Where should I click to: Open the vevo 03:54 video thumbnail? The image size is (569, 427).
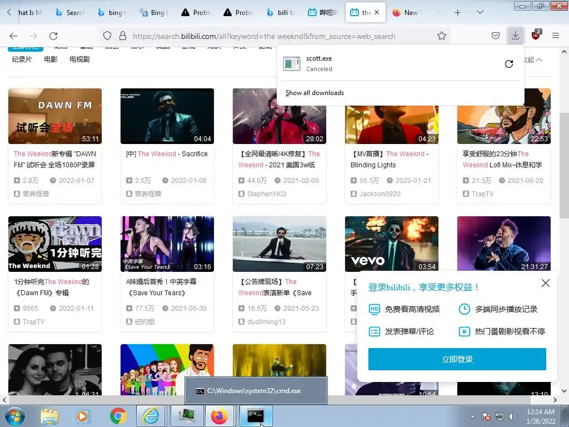pyautogui.click(x=392, y=244)
